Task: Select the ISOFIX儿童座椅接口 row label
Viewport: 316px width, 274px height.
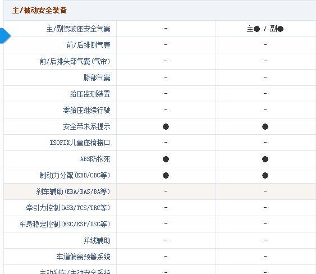Action: pyautogui.click(x=80, y=143)
